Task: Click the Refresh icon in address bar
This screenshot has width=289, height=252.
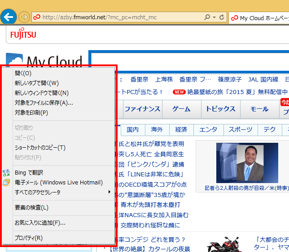Action: point(221,17)
